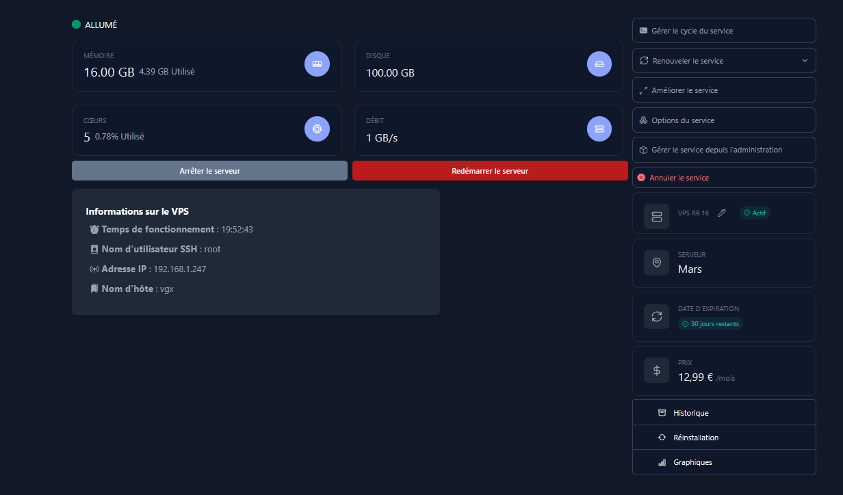
Task: Click the circular arrows icon in Renouveler le service
Action: point(643,61)
